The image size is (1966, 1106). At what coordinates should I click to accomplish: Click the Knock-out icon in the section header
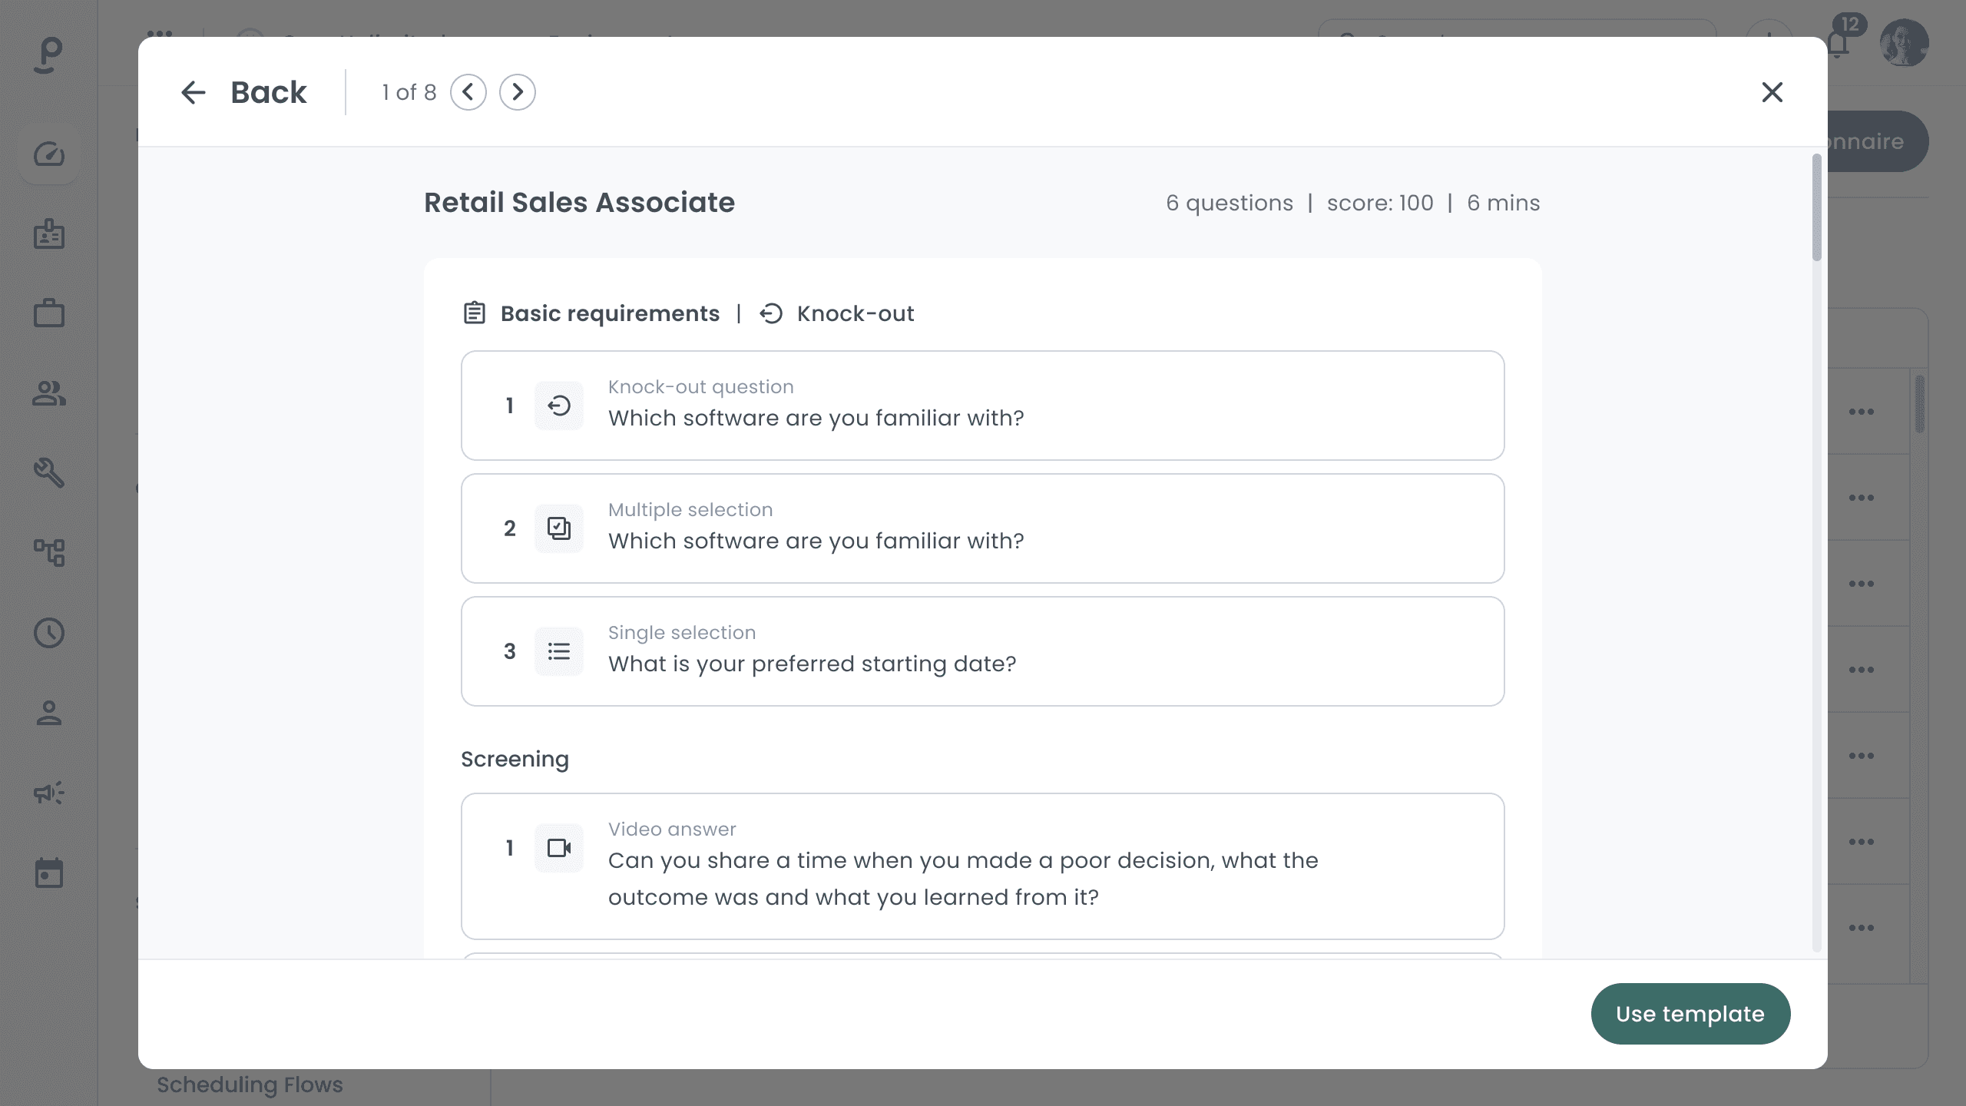tap(771, 313)
